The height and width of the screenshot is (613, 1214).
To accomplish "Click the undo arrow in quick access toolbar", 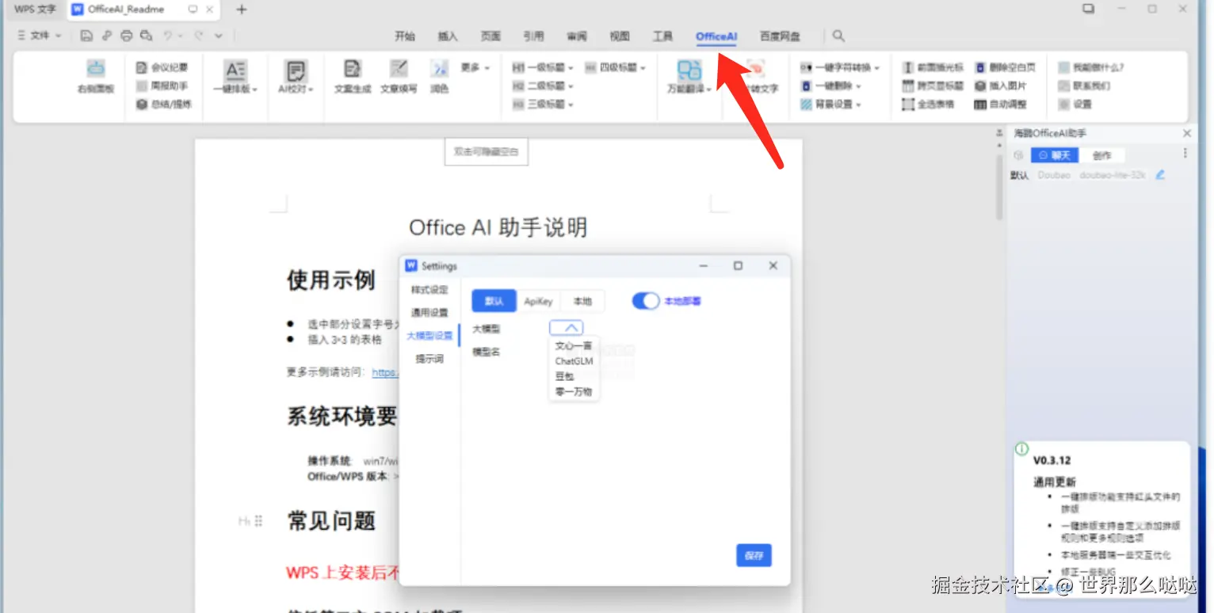I will [168, 36].
